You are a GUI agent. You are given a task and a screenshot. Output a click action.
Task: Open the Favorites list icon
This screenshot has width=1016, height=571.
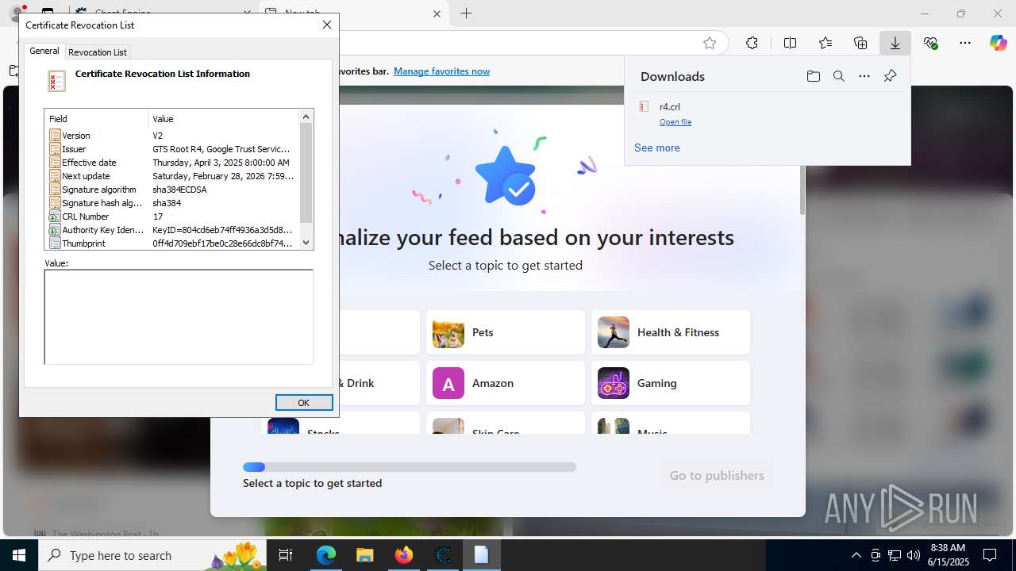coord(825,43)
